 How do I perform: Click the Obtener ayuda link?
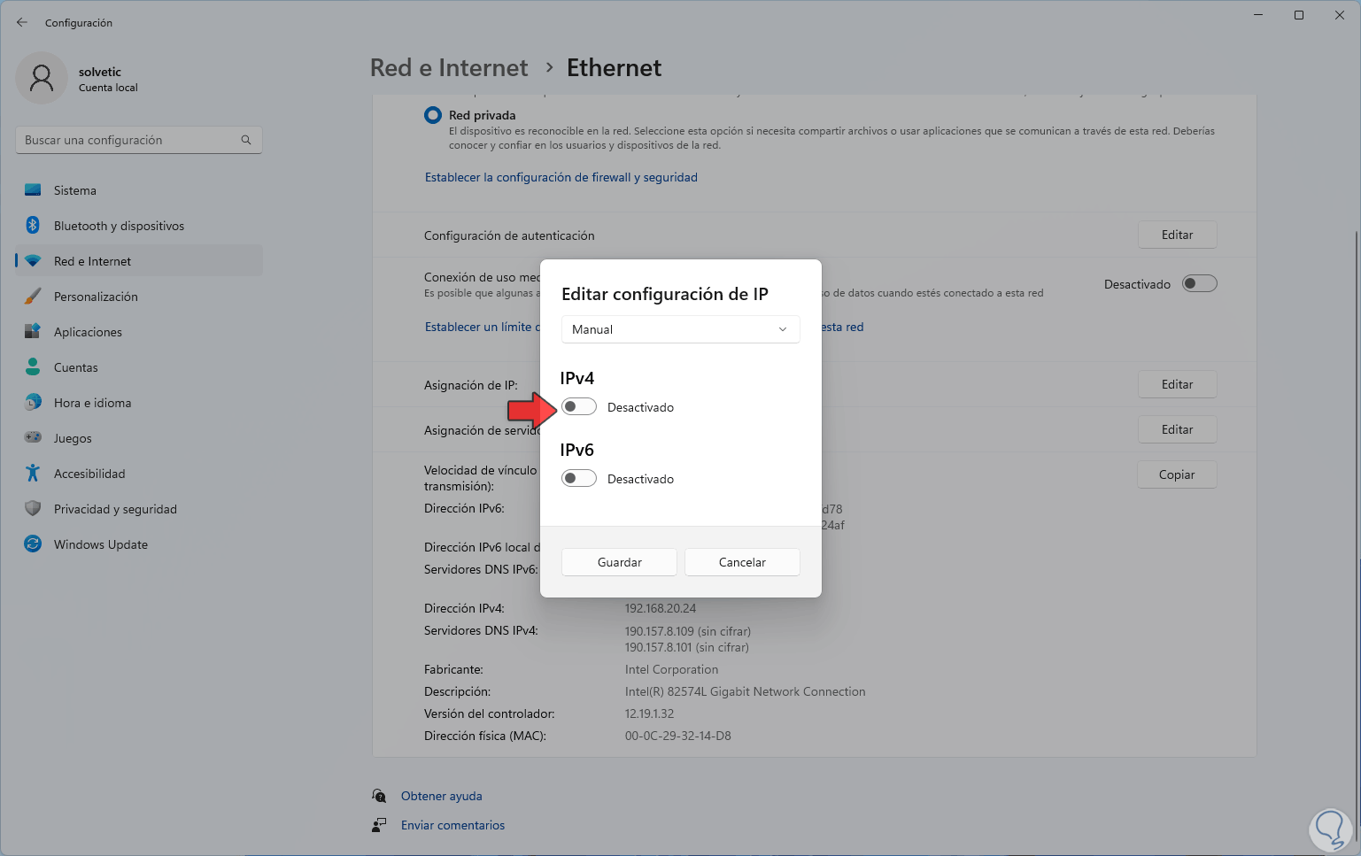[441, 796]
